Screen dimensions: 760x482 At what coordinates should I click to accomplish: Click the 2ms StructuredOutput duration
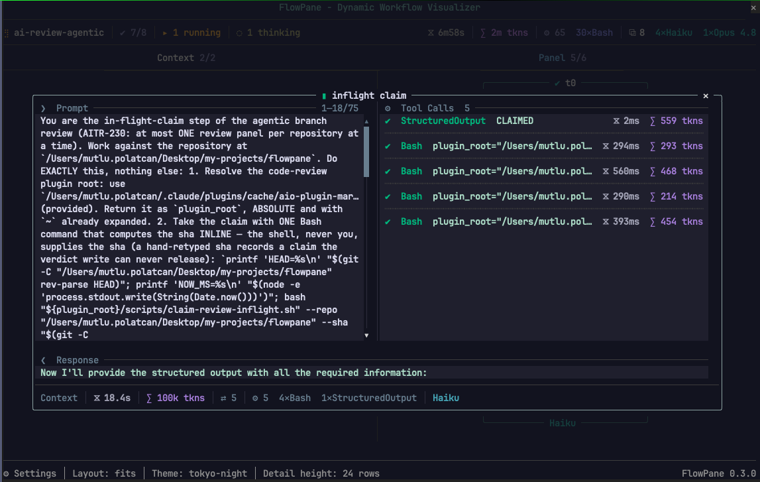[626, 121]
